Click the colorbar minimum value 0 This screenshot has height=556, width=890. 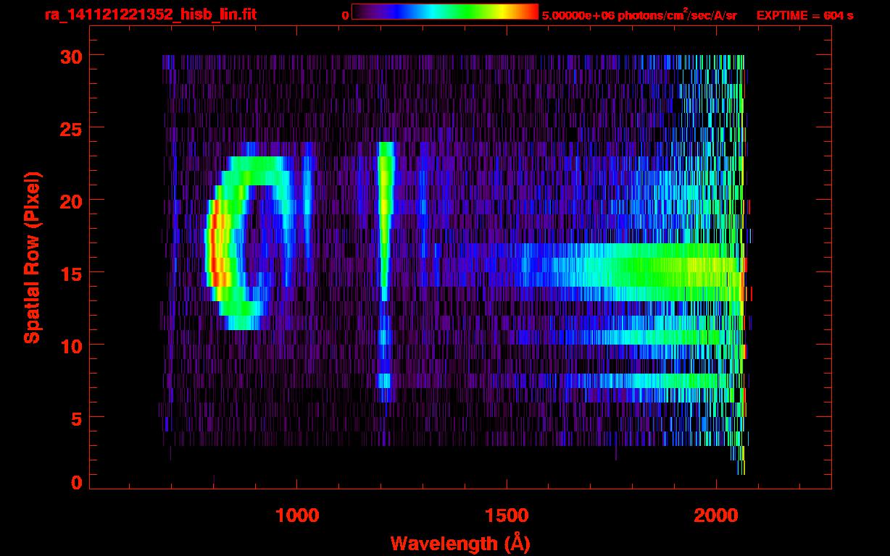click(345, 15)
